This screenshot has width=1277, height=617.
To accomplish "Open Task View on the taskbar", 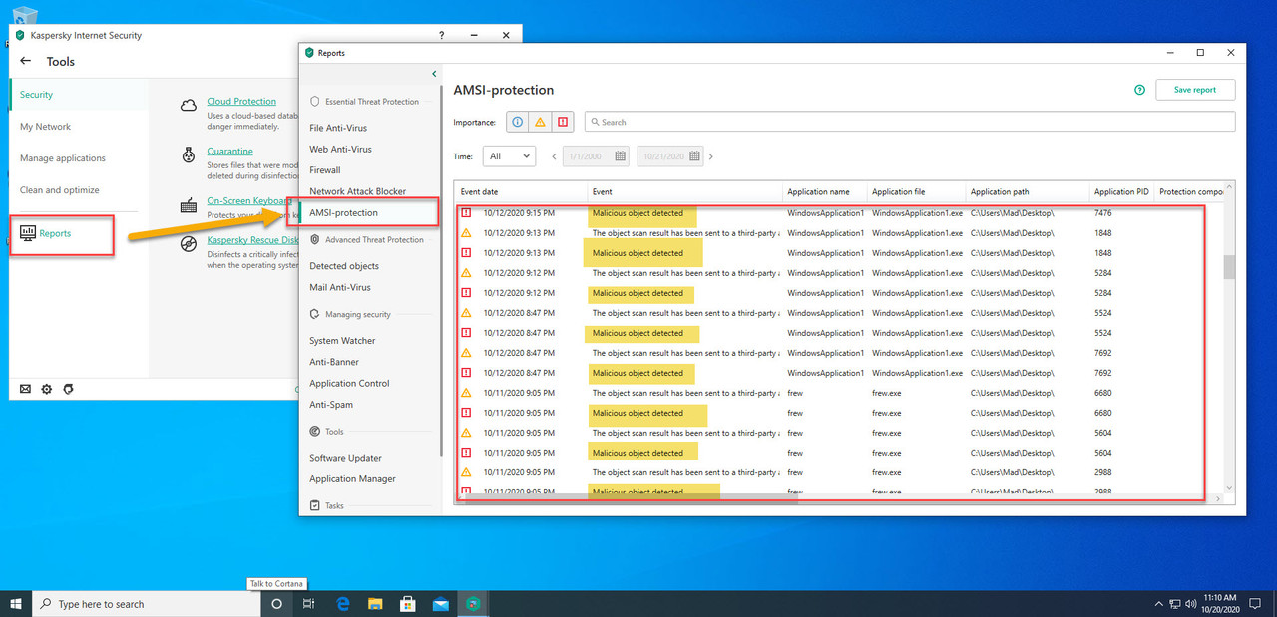I will tap(309, 604).
